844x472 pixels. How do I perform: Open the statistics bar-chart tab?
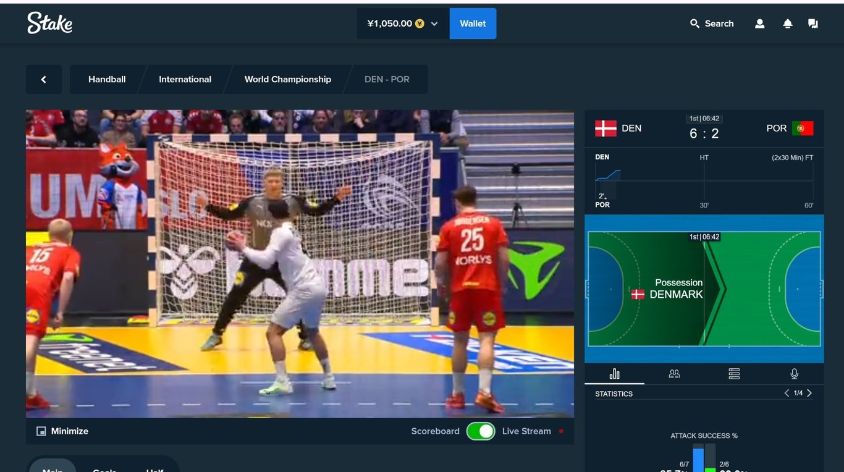pyautogui.click(x=614, y=374)
